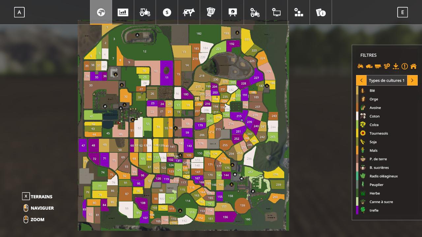Select field 182 on the map
This screenshot has width=422, height=237.
(x=199, y=34)
